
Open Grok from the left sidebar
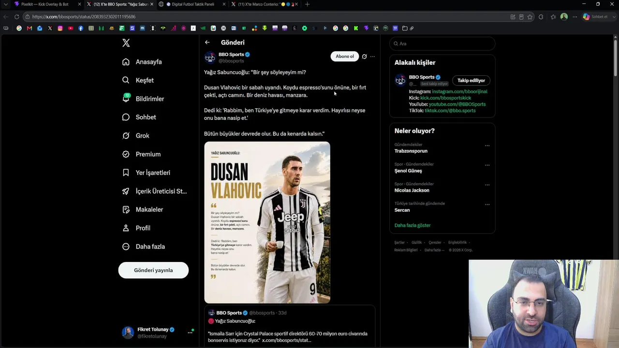coord(136,136)
